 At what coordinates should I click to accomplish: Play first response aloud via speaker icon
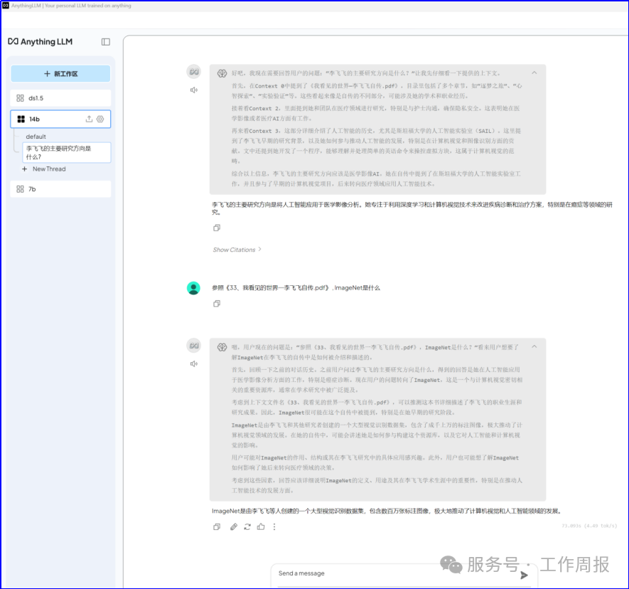pyautogui.click(x=194, y=90)
